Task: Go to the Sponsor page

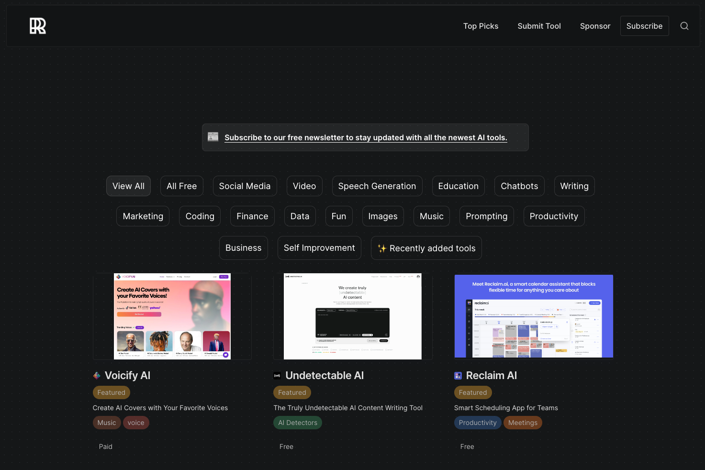Action: coord(595,26)
